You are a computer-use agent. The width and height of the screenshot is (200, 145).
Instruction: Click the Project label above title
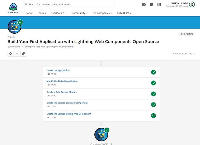click(11, 37)
